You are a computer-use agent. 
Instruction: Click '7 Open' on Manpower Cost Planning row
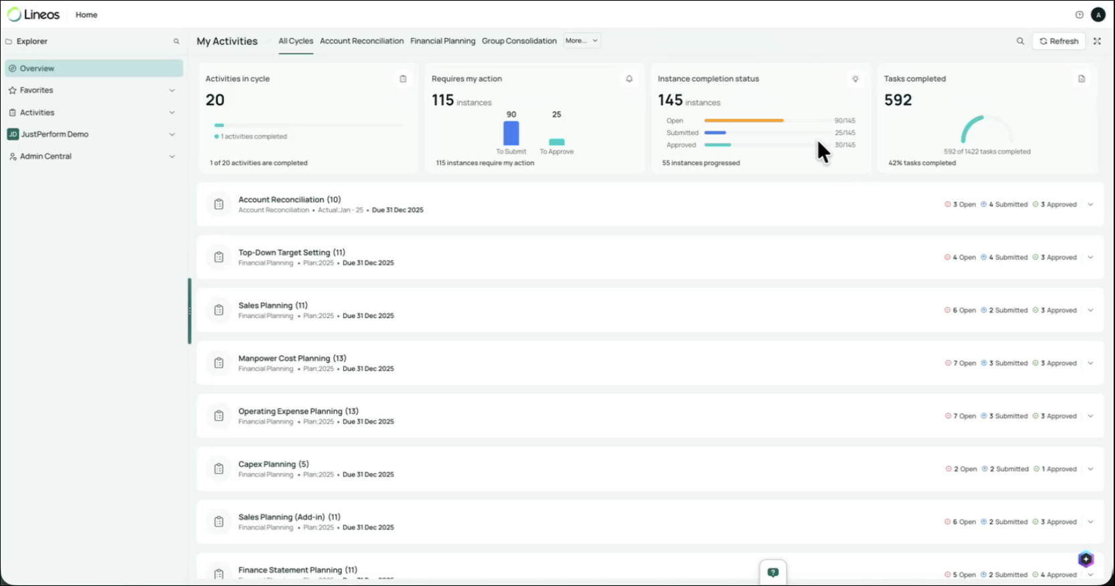tap(960, 363)
